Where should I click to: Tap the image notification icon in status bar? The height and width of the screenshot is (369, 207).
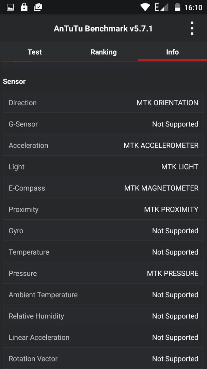(10, 7)
